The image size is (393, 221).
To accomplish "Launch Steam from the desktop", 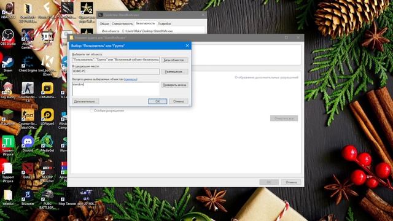I will tap(8, 64).
